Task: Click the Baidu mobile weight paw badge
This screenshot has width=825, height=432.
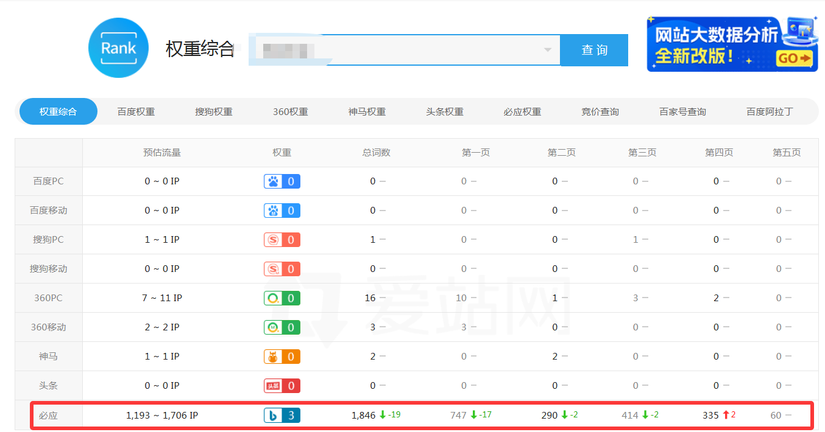Action: click(x=281, y=211)
